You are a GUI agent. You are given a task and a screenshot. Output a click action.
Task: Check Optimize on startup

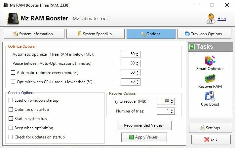(11, 110)
